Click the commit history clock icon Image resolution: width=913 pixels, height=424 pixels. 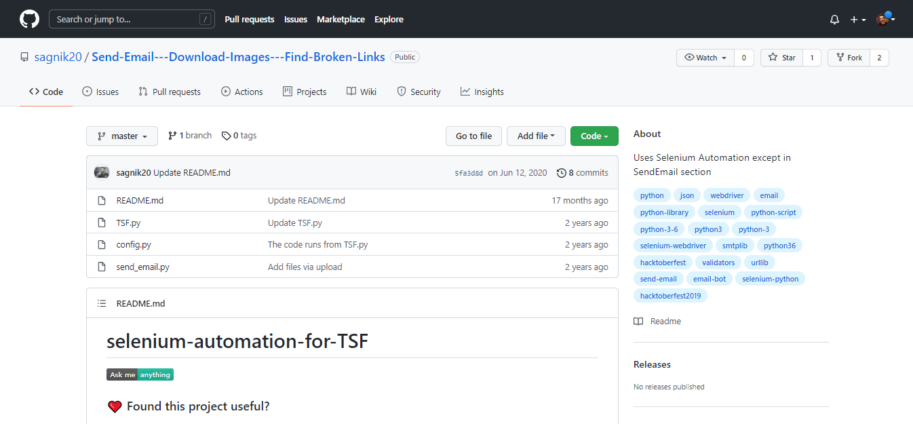coord(561,173)
